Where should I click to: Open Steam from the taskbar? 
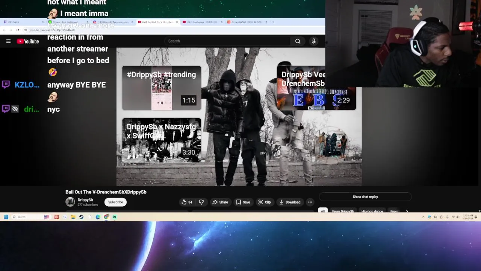point(81,217)
